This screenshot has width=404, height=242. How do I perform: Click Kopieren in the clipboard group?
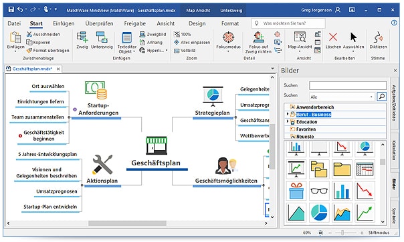click(x=38, y=43)
